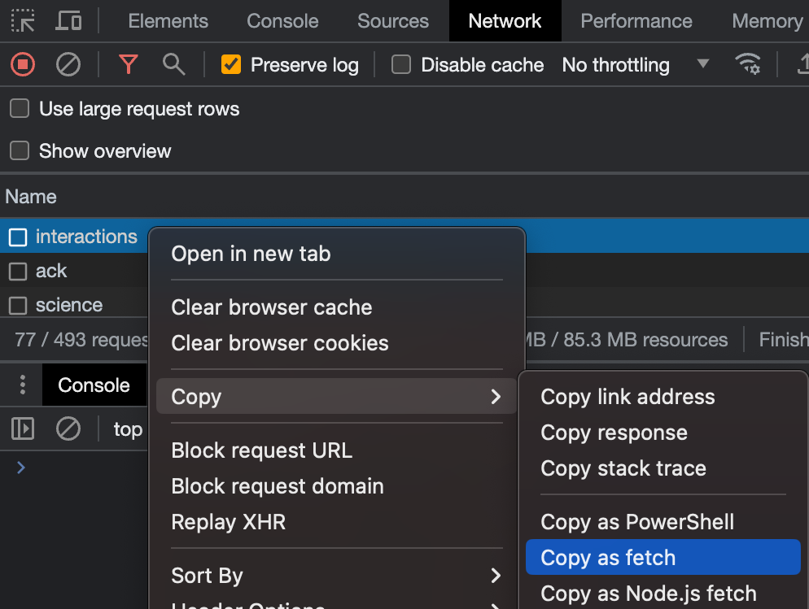Expand the Copy submenu arrow
The width and height of the screenshot is (809, 609).
click(496, 396)
